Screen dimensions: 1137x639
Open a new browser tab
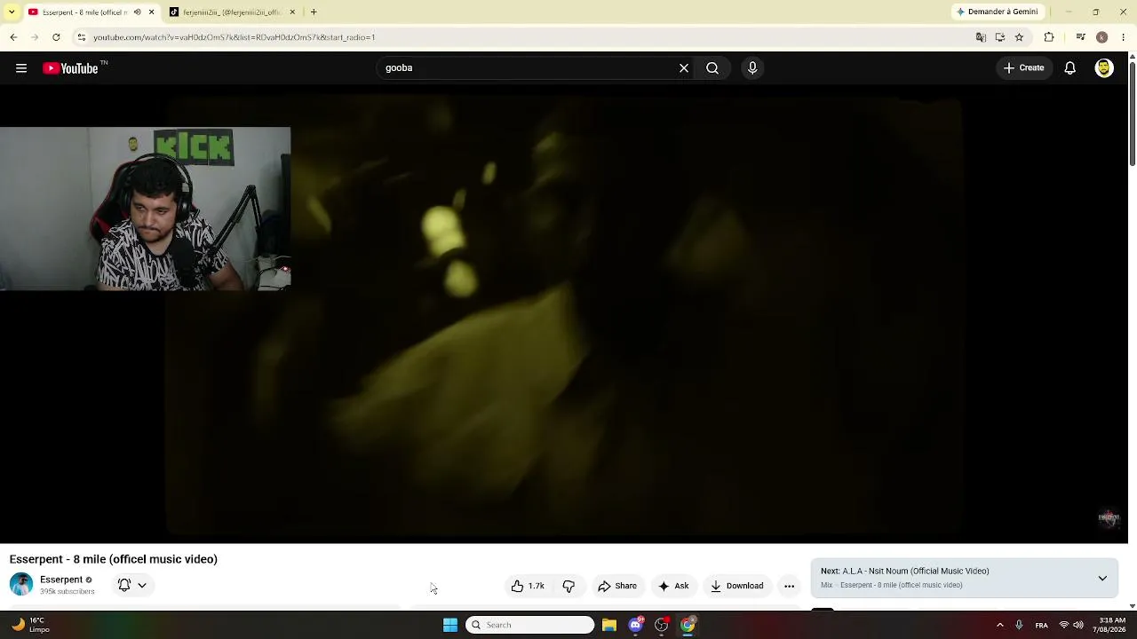[314, 12]
